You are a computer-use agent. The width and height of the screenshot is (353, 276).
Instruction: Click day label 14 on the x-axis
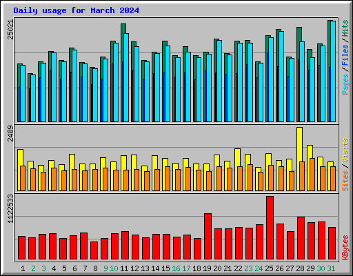(155, 268)
